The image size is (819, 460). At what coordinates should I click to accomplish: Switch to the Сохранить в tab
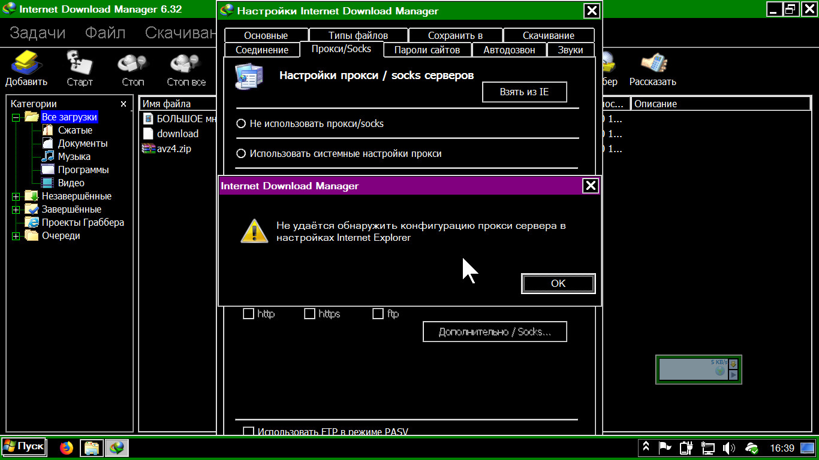click(x=456, y=36)
